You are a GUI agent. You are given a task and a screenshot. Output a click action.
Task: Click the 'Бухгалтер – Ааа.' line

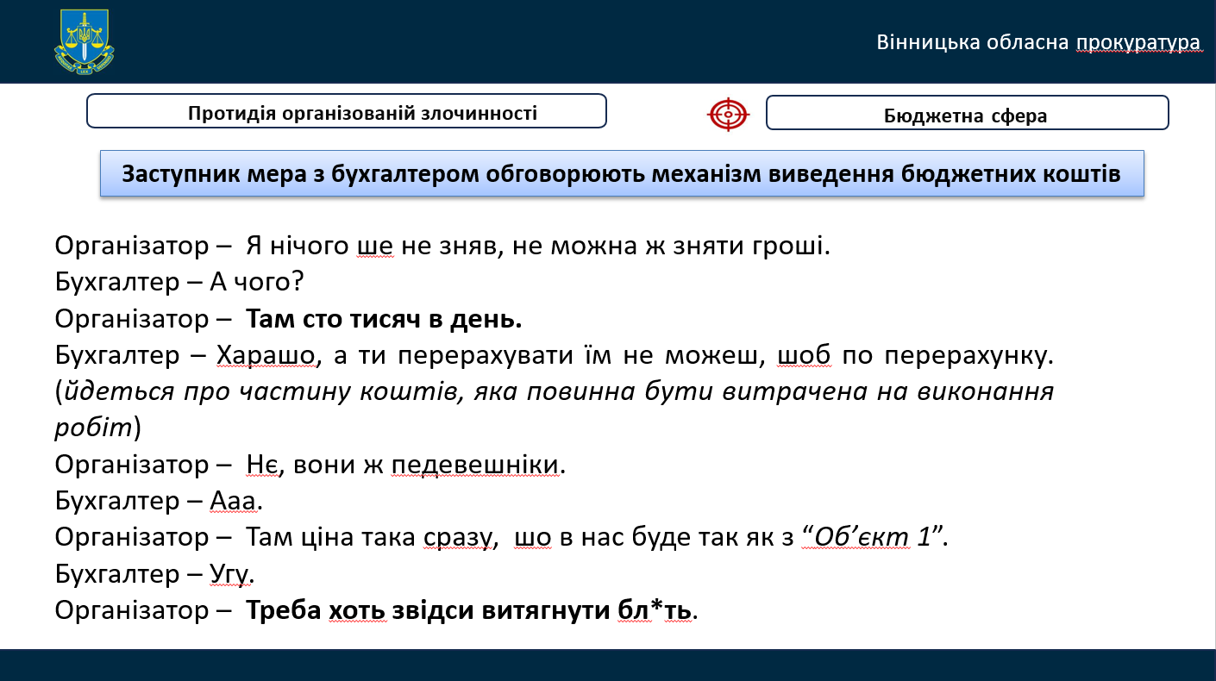click(159, 501)
